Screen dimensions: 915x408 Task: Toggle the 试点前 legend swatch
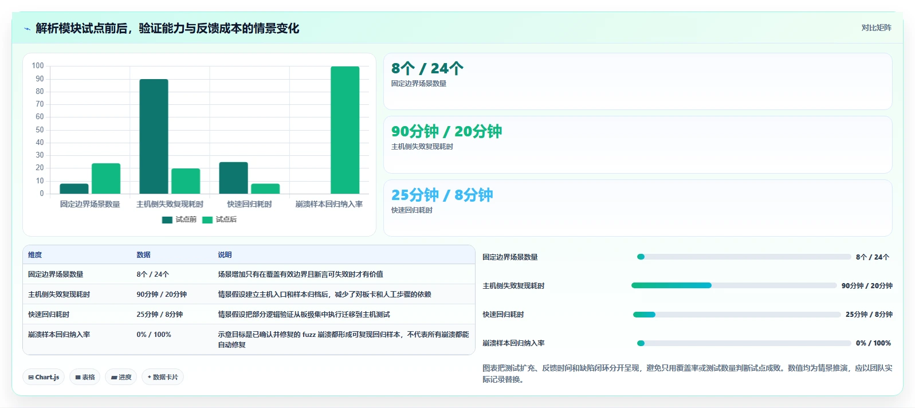[167, 220]
